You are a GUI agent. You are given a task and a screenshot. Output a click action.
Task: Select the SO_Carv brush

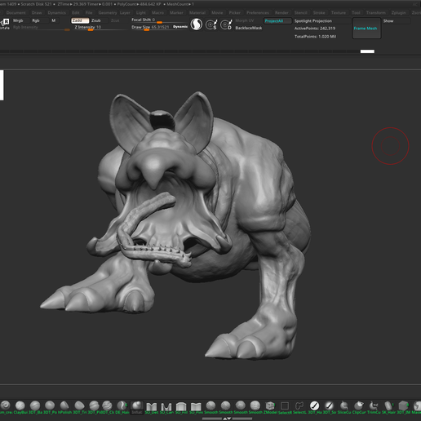166,407
